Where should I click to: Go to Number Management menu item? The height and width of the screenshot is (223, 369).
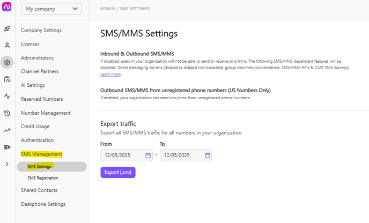(x=46, y=113)
